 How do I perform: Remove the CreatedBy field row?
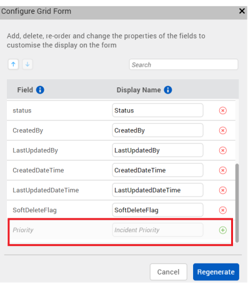tap(222, 130)
